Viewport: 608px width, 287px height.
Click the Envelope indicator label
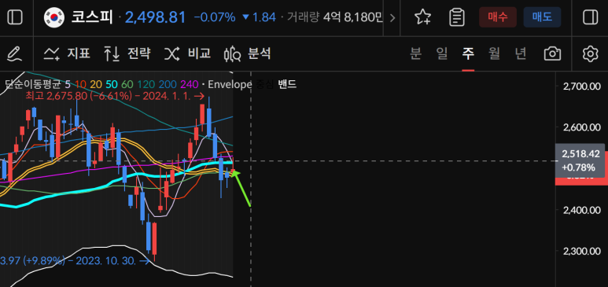[x=230, y=84]
